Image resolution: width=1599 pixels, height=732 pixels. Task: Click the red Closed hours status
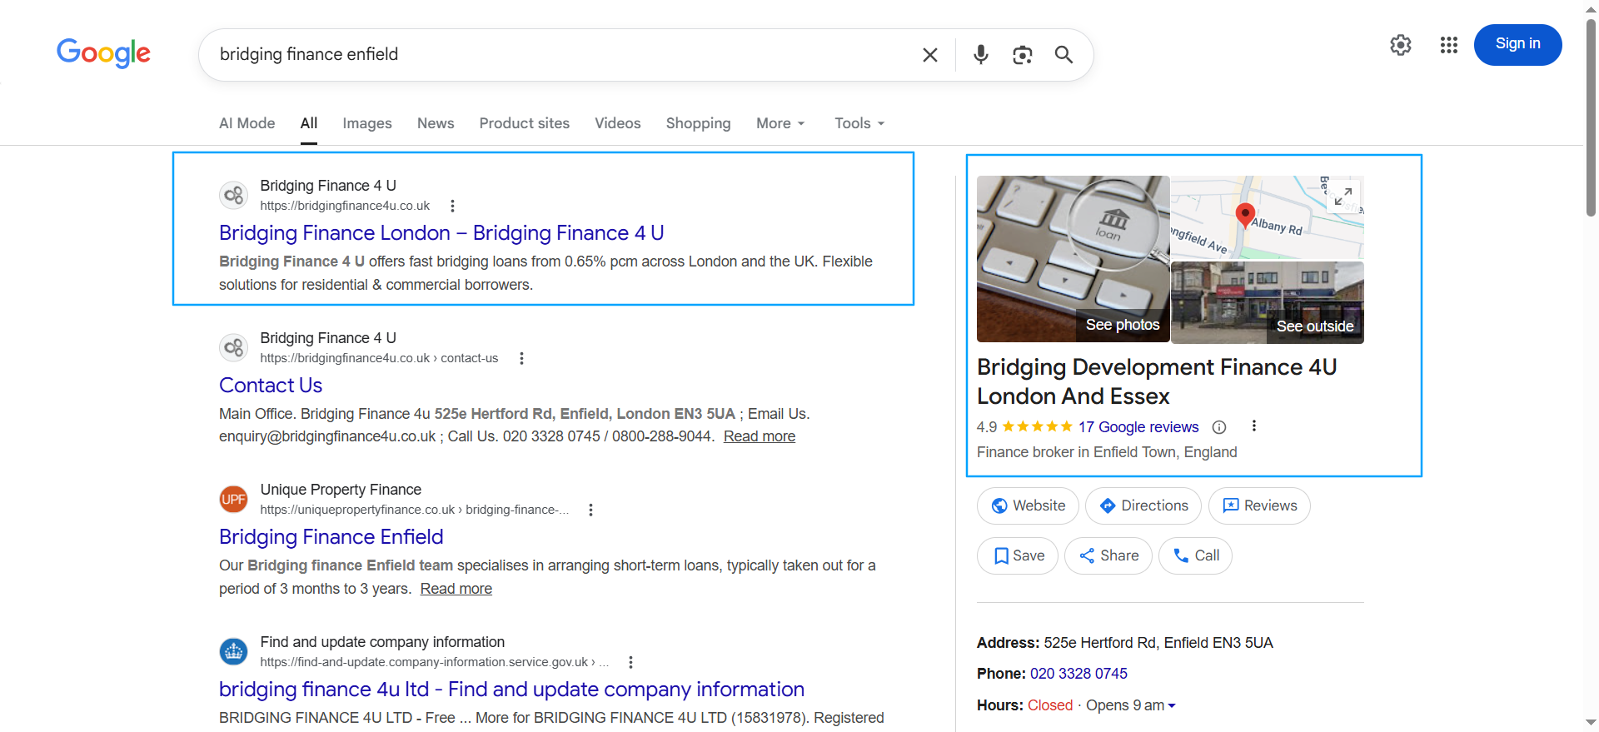point(1050,705)
